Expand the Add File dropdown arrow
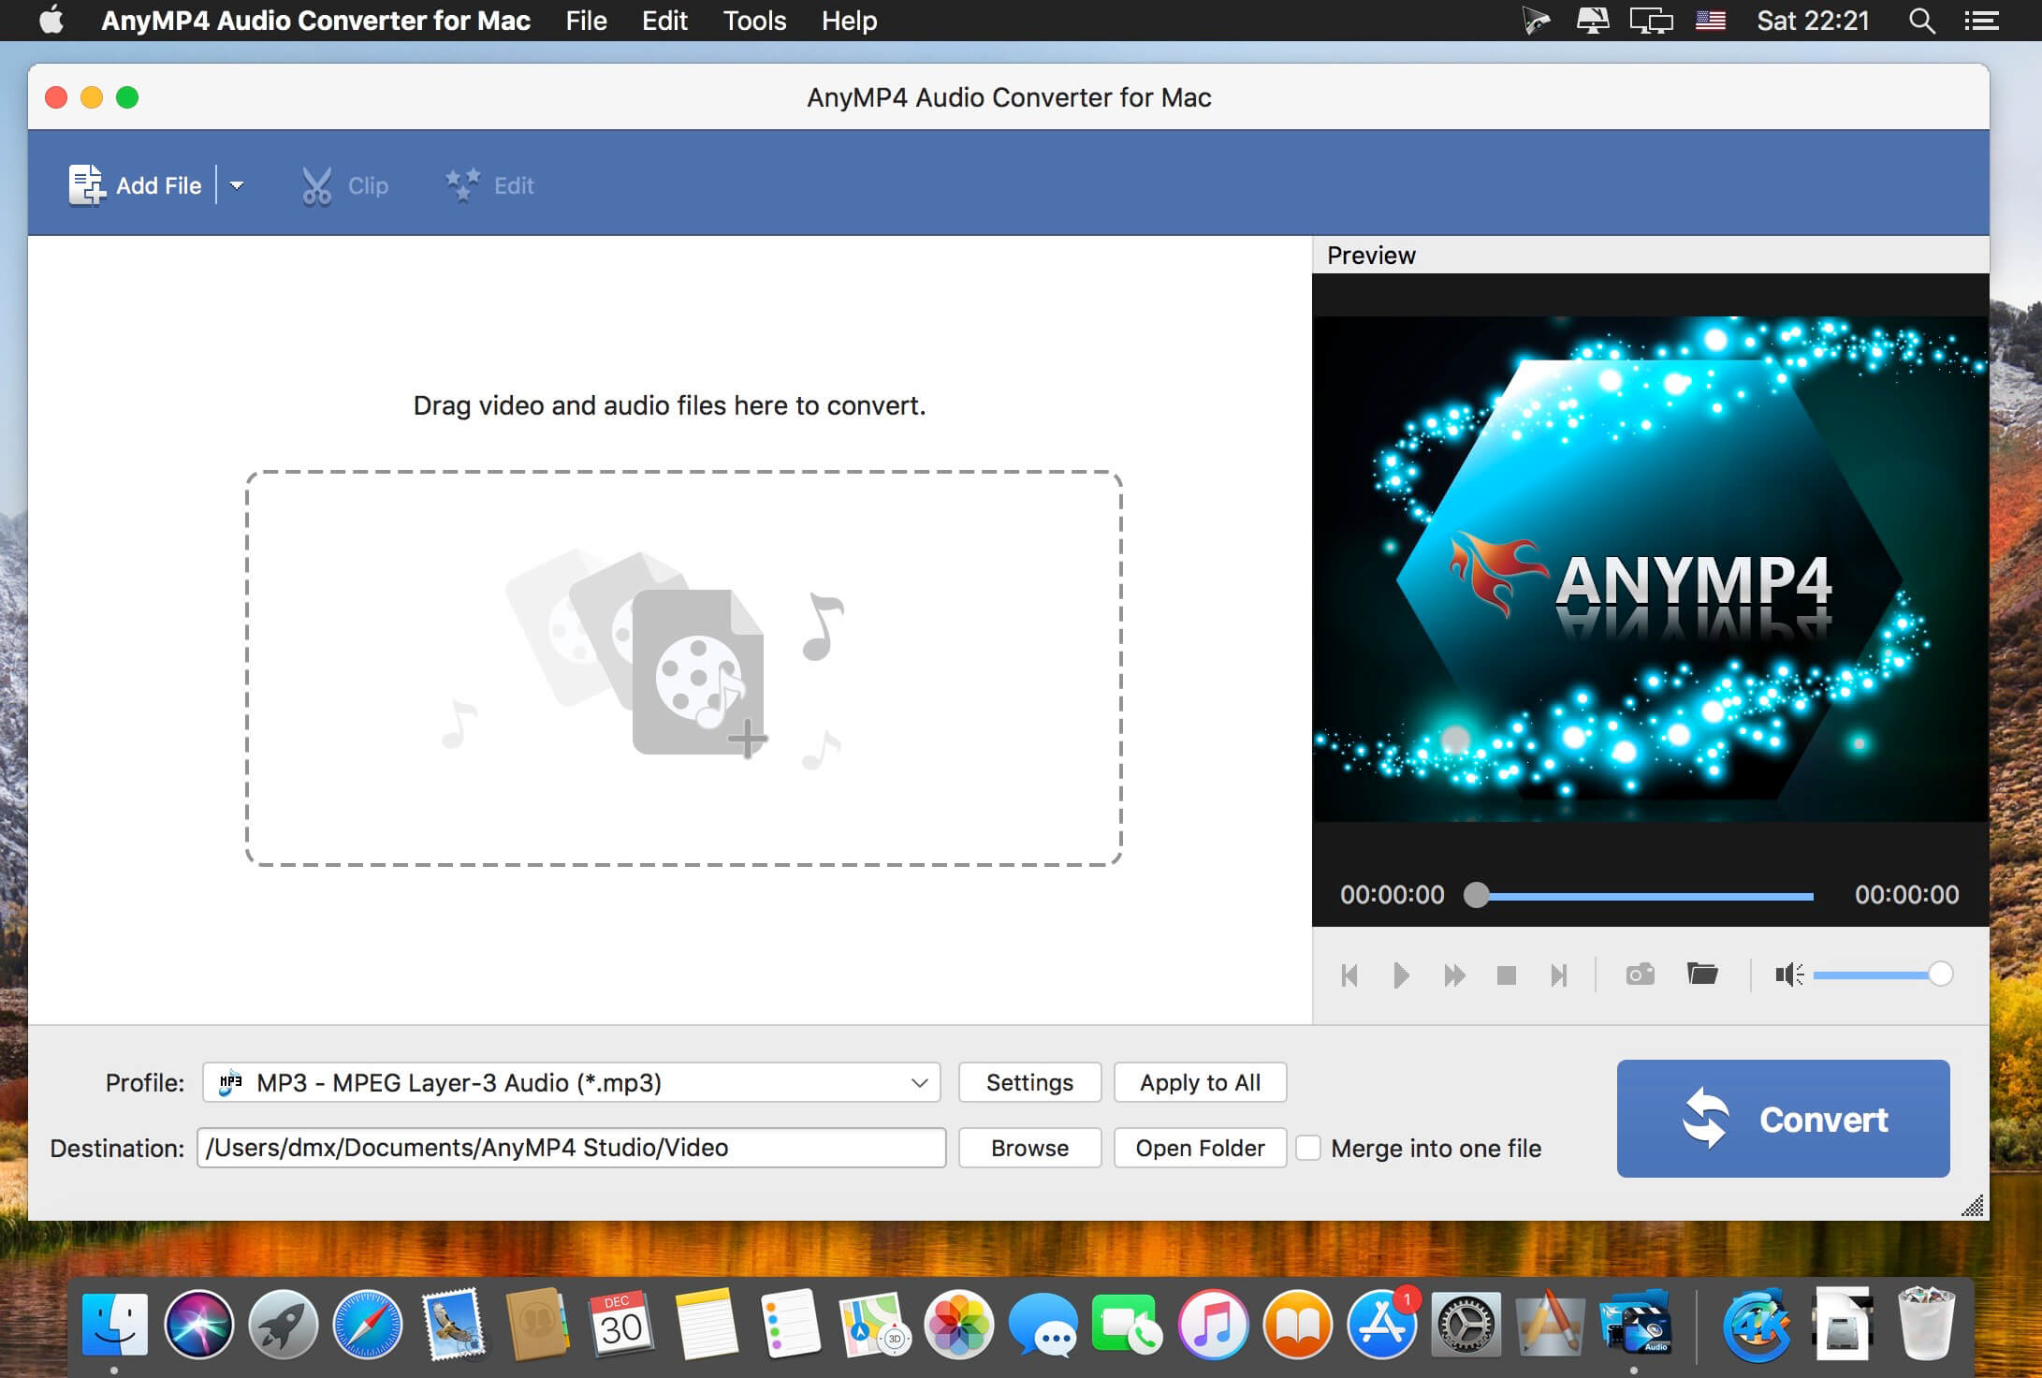This screenshot has height=1378, width=2042. (236, 185)
